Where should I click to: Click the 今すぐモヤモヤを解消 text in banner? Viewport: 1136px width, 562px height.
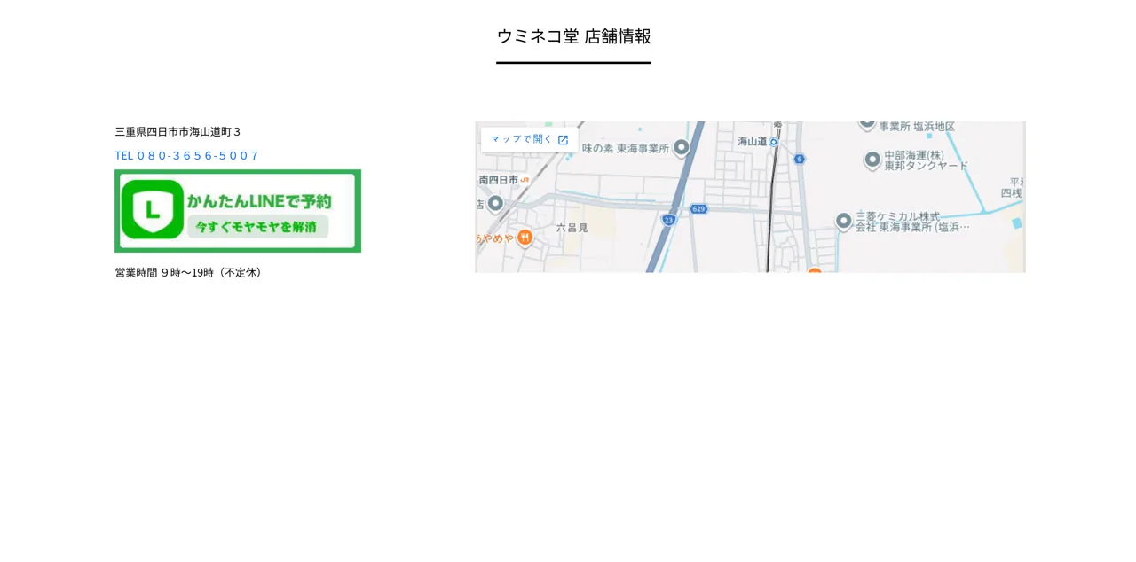(256, 227)
